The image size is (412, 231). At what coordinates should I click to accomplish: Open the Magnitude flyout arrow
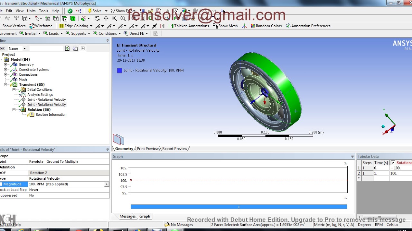tap(107, 184)
